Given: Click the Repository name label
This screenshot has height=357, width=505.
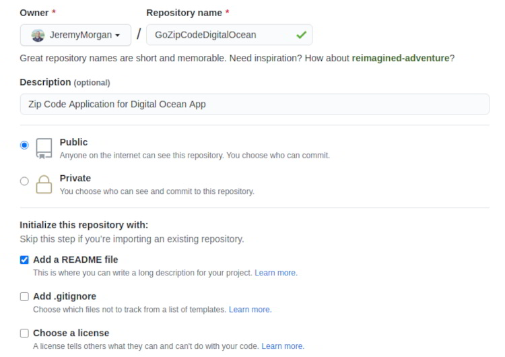Looking at the screenshot, I should click(x=187, y=13).
